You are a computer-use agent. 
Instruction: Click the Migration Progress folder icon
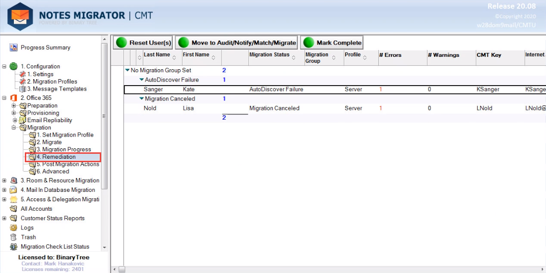[x=32, y=149]
